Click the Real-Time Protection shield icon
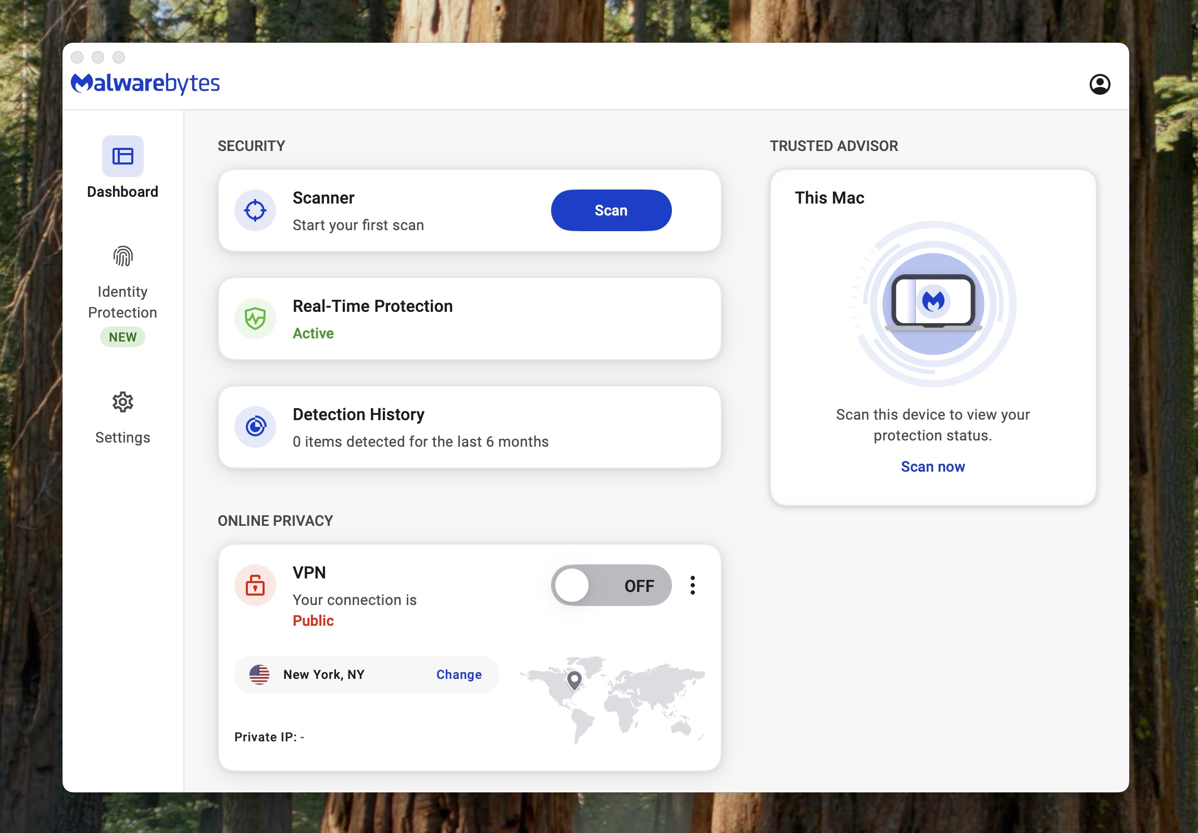 tap(255, 319)
